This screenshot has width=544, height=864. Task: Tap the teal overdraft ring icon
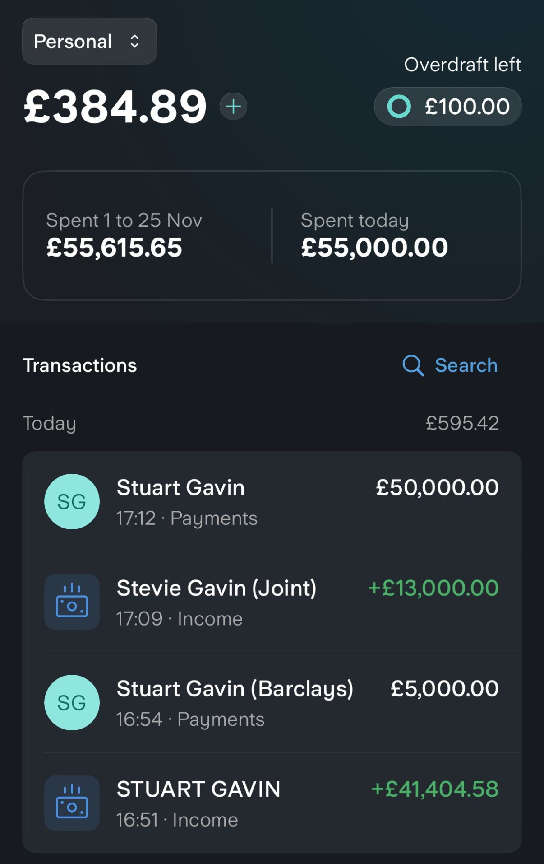(x=399, y=107)
